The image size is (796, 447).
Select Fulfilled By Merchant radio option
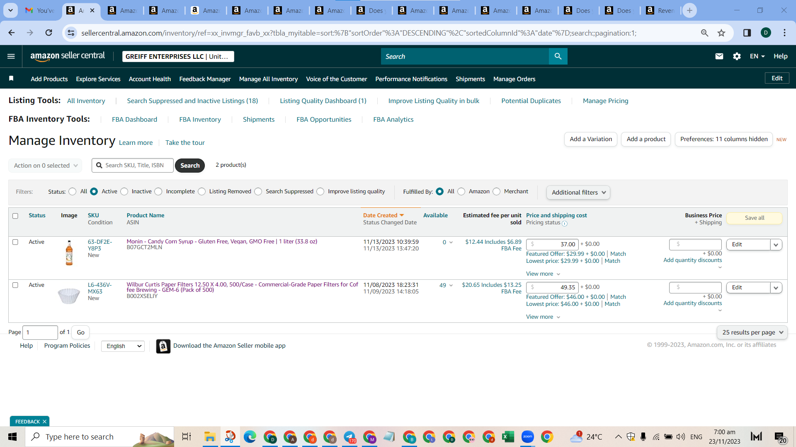pyautogui.click(x=497, y=192)
